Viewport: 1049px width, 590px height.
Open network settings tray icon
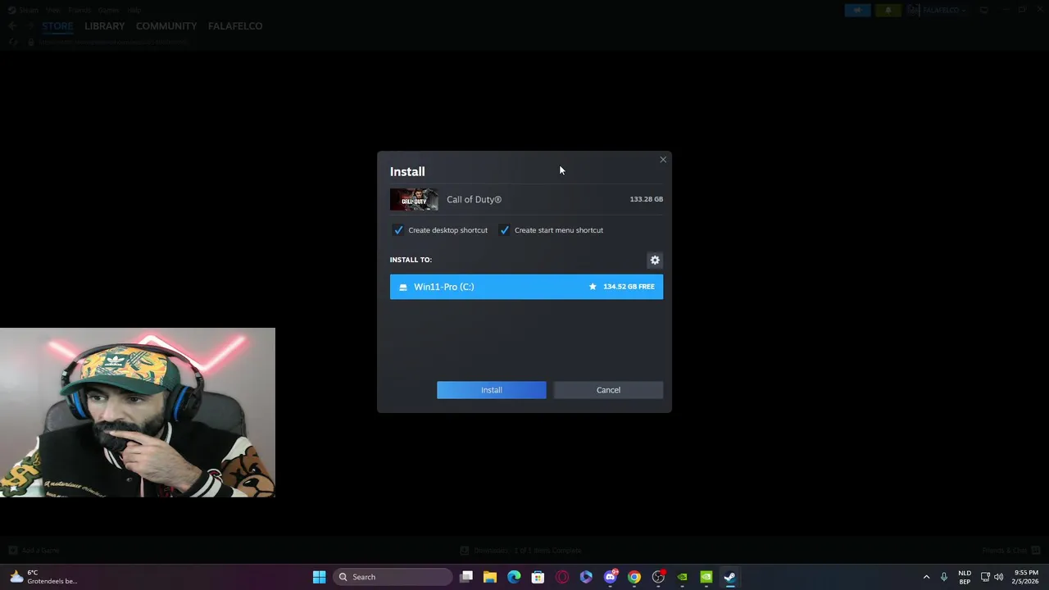985,577
